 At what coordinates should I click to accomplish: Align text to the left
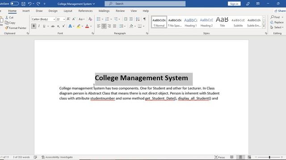click(98, 26)
